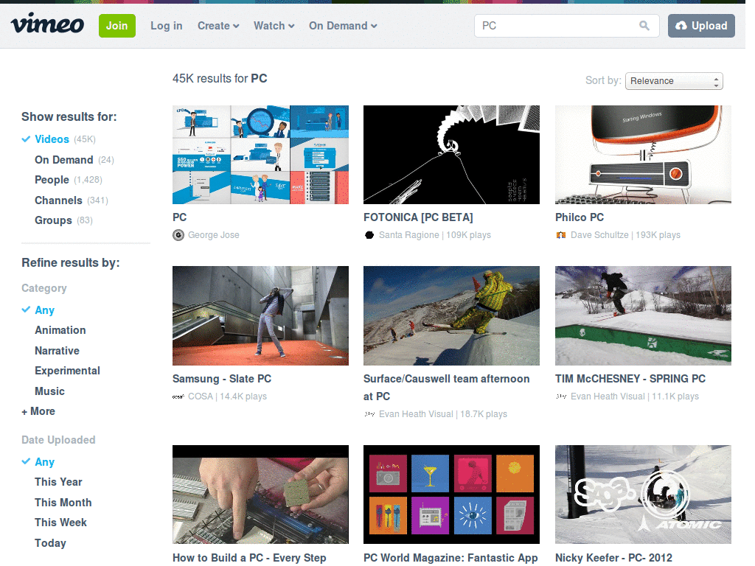Show videos uploaded This Month

[63, 503]
